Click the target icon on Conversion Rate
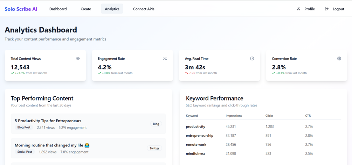The width and height of the screenshot is (352, 165). (339, 59)
